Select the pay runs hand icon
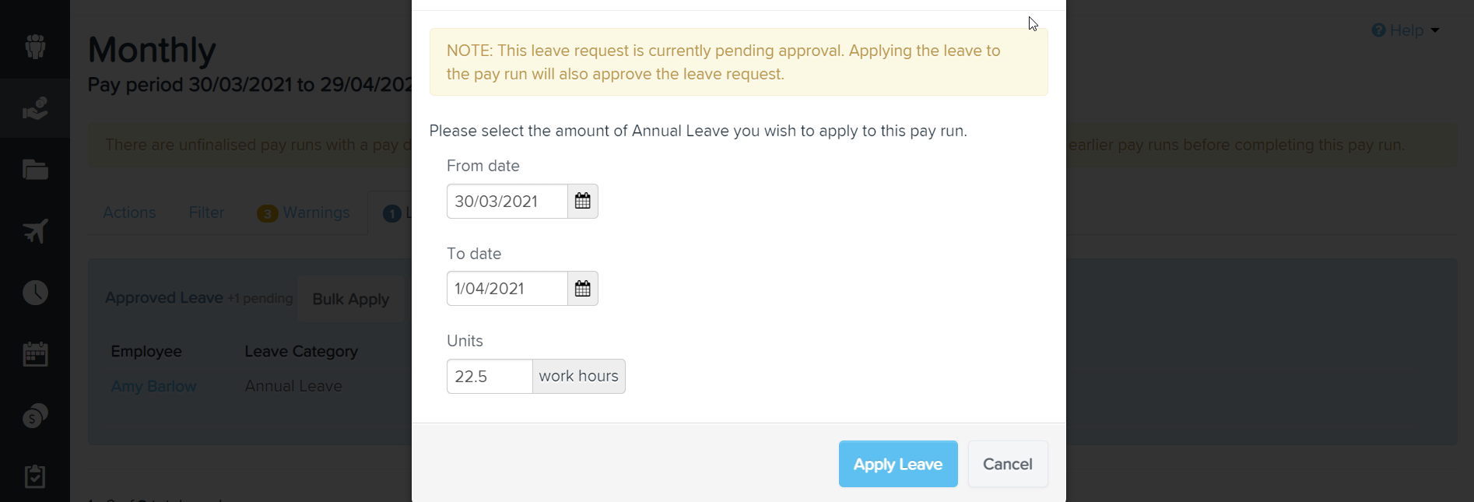Screen dimensions: 1474x502 click(x=35, y=108)
